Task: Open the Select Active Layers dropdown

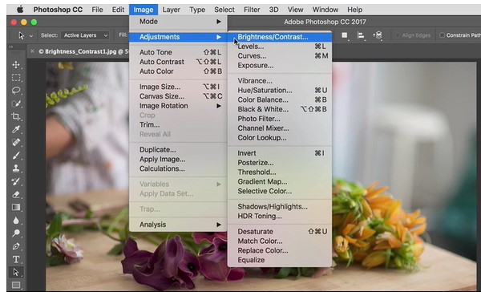Action: pos(85,35)
